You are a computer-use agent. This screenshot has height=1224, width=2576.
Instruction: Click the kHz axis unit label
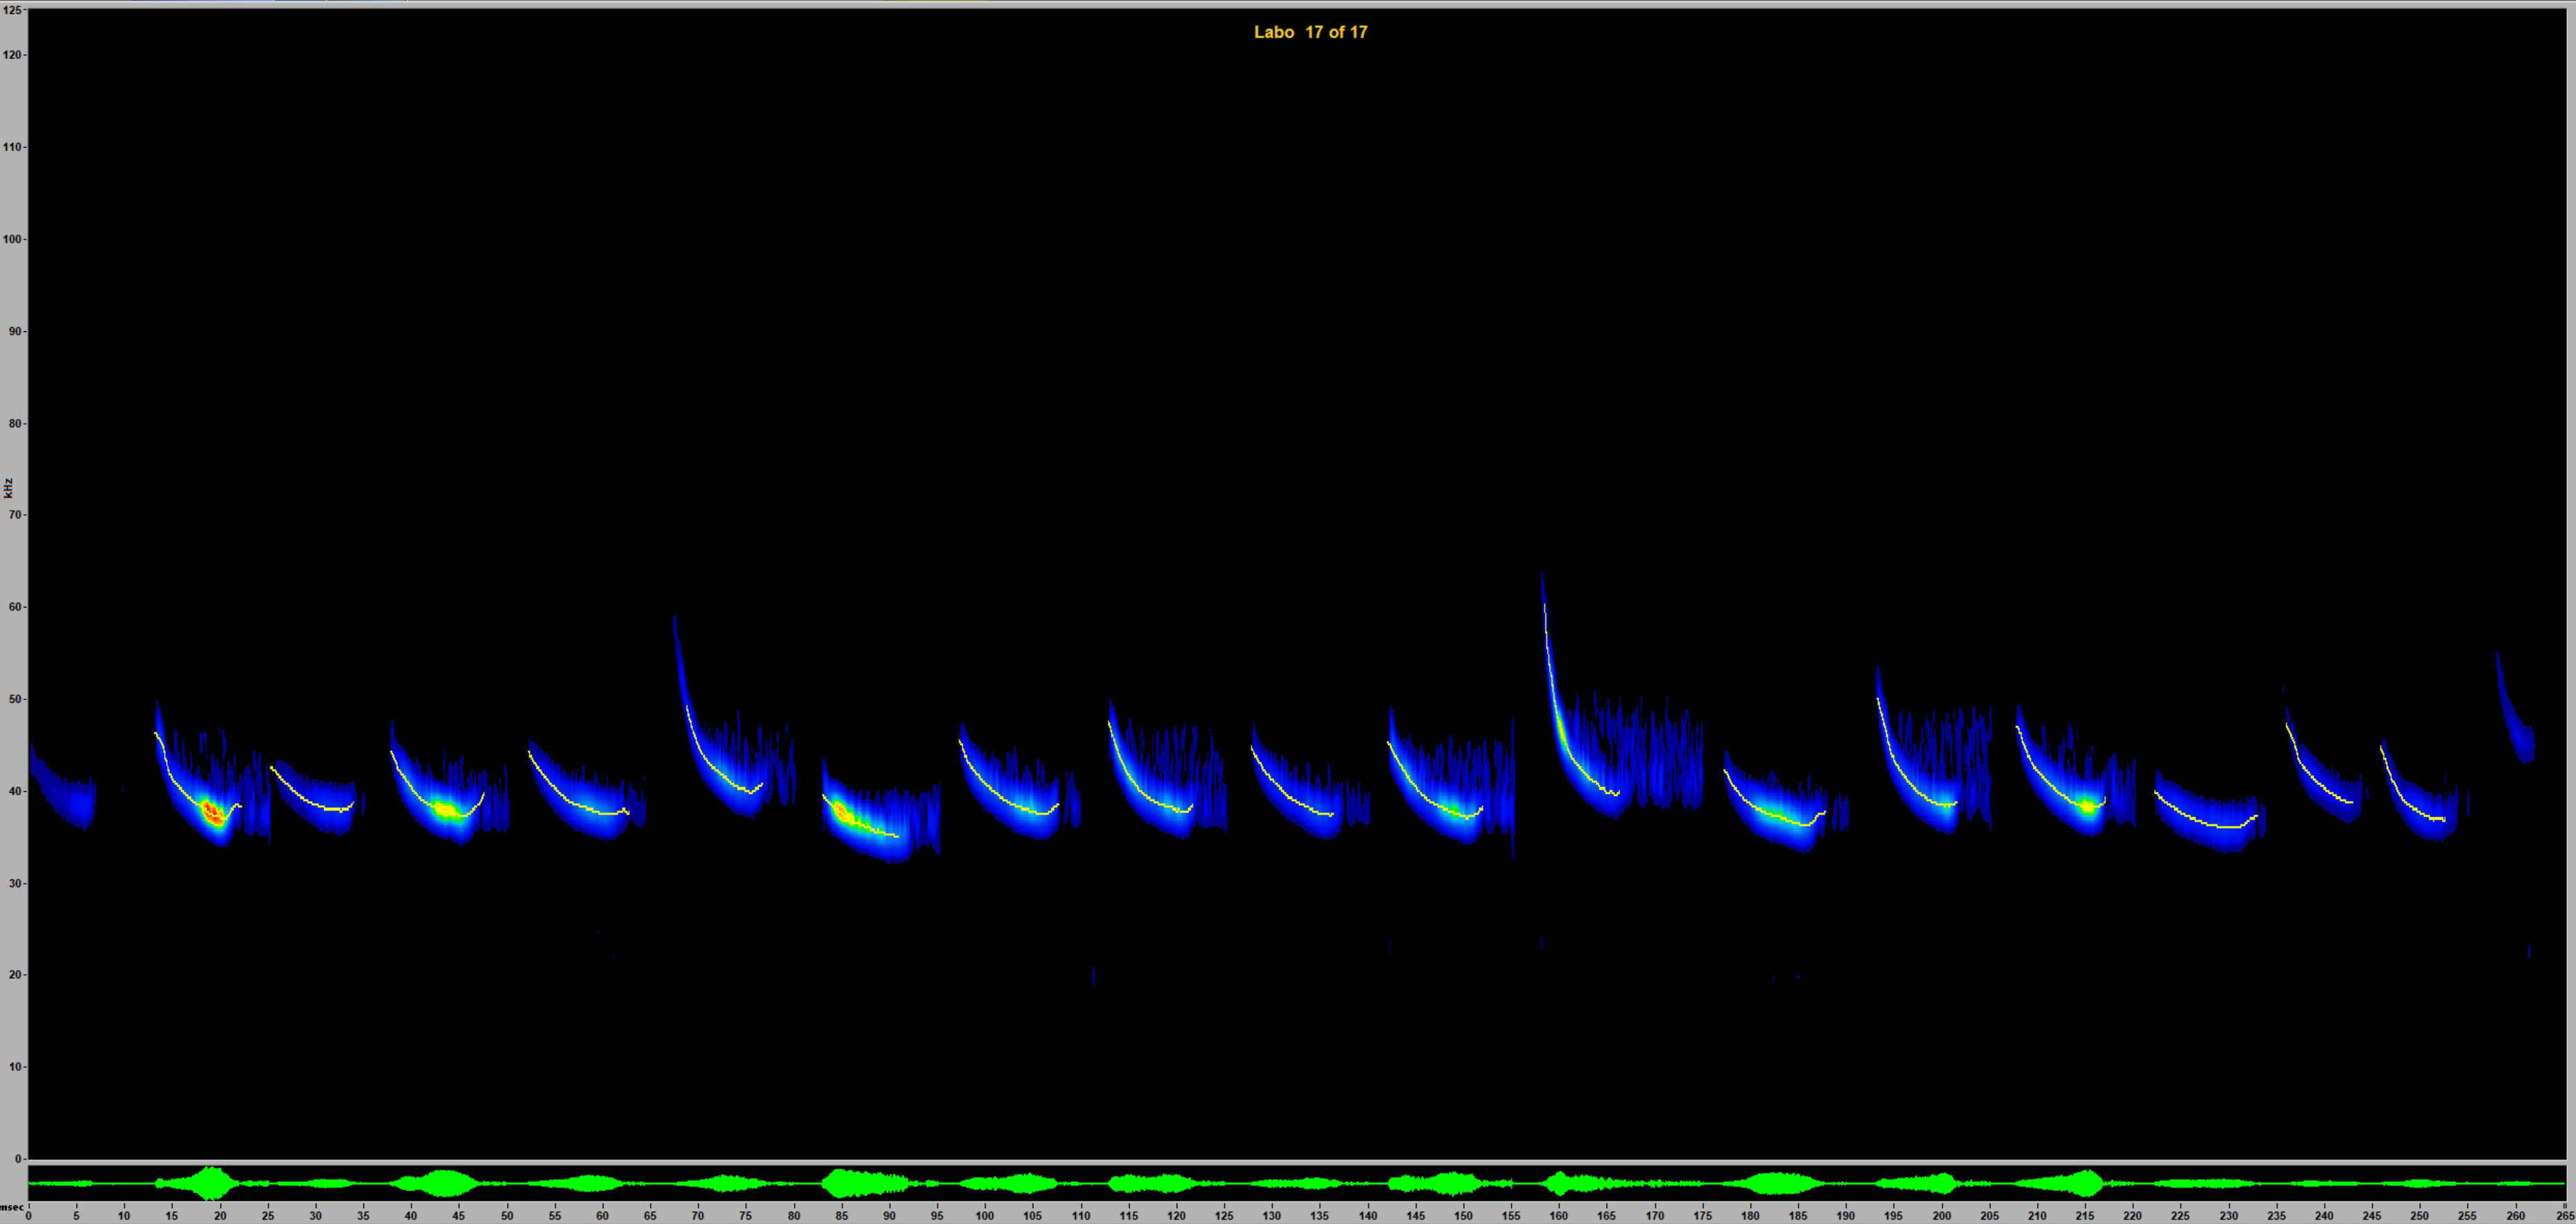(x=8, y=487)
